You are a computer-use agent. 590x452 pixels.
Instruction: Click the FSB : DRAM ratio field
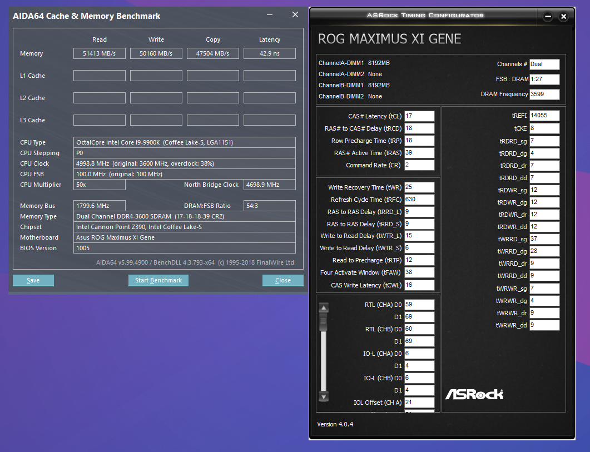pos(544,80)
